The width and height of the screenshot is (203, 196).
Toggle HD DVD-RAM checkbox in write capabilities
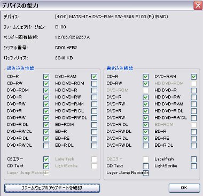click(x=194, y=104)
